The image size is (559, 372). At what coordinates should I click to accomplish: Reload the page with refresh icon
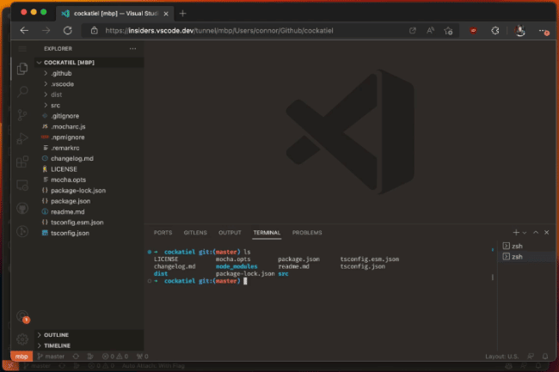pyautogui.click(x=68, y=31)
